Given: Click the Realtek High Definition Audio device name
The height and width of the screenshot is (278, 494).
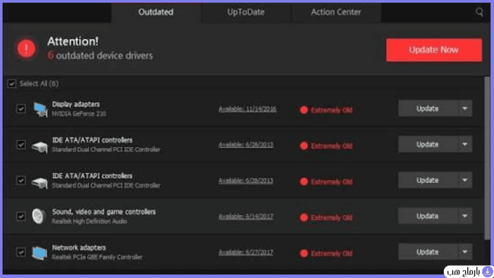Looking at the screenshot, I should pyautogui.click(x=89, y=222).
